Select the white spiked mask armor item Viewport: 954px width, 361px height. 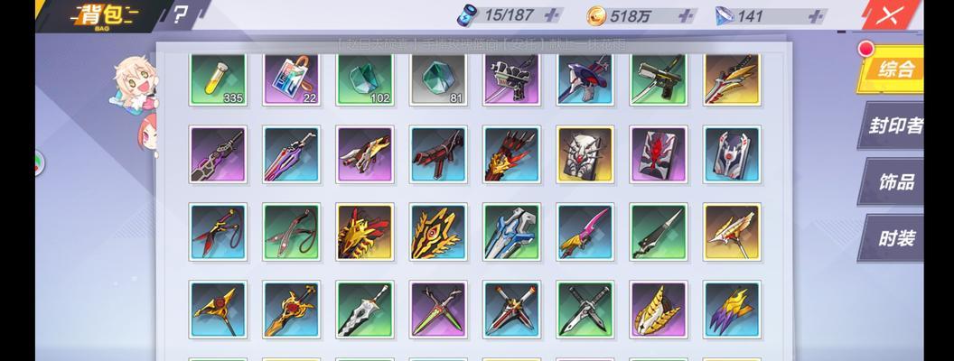[x=585, y=154]
